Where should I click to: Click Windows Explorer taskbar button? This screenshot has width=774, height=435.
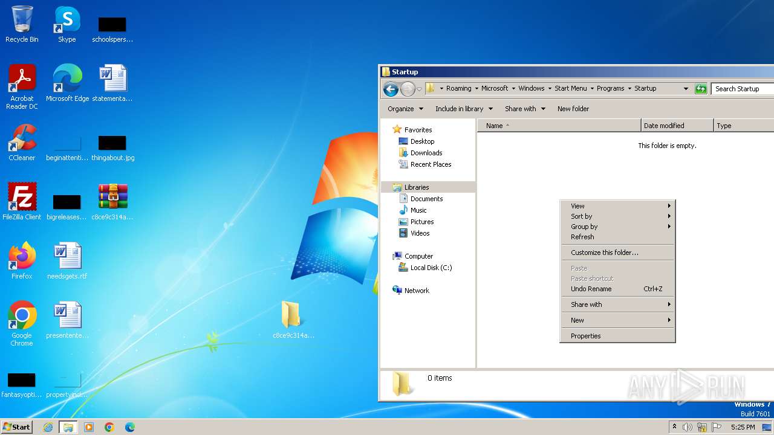(68, 427)
